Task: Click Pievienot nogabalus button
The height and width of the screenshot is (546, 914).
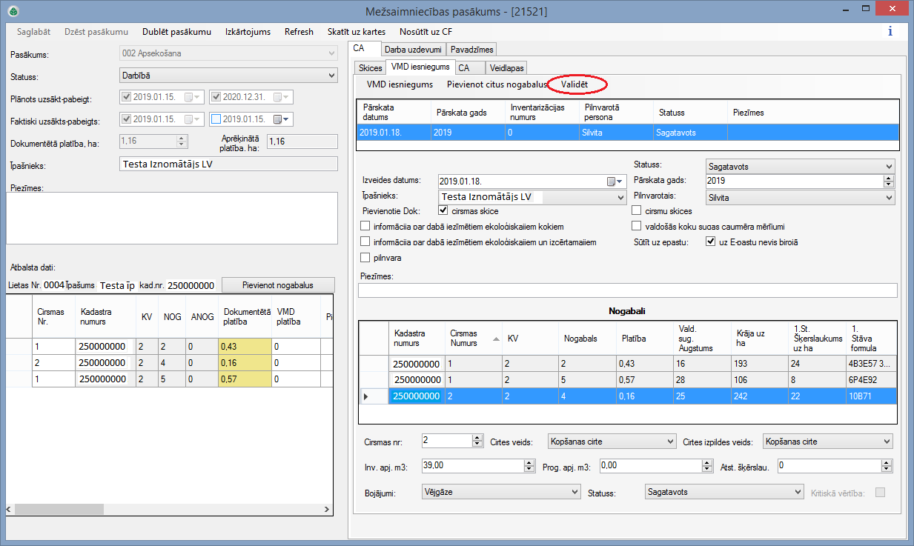Action: point(279,285)
